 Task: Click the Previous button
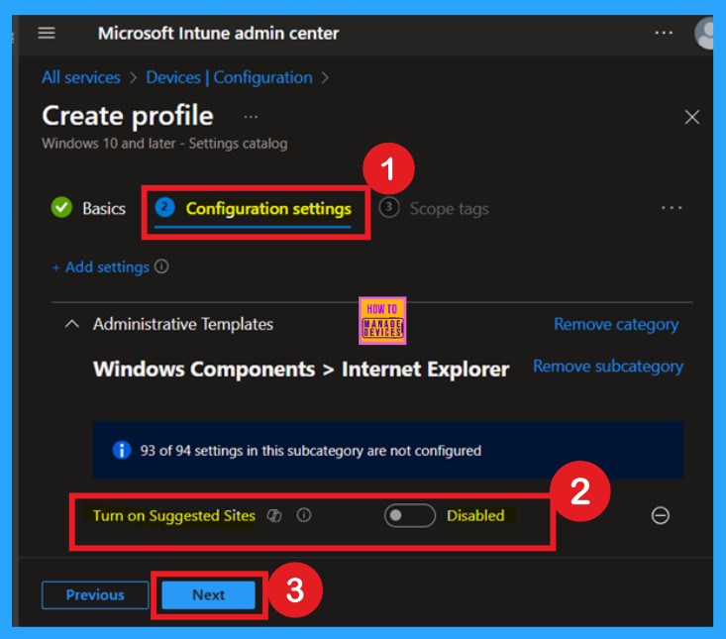(x=95, y=595)
